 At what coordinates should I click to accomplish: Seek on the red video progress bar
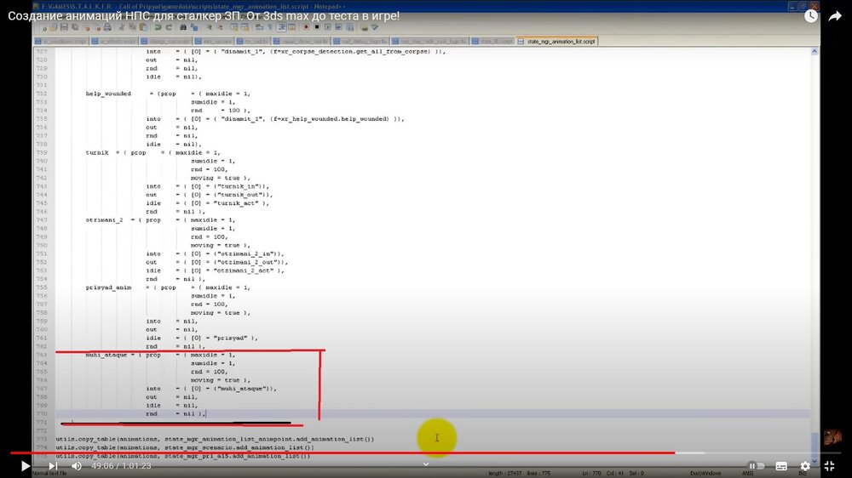[x=341, y=453]
